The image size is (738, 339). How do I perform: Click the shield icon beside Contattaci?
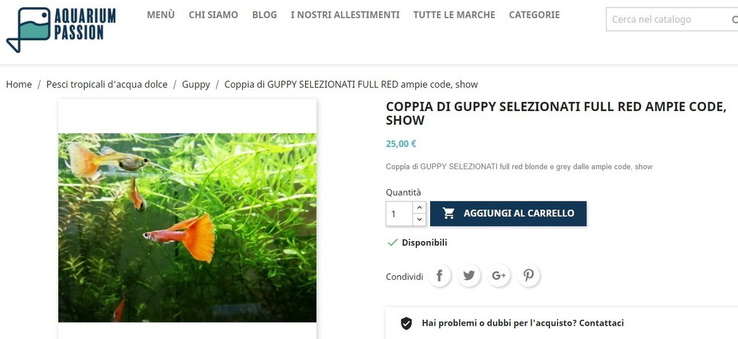click(406, 323)
